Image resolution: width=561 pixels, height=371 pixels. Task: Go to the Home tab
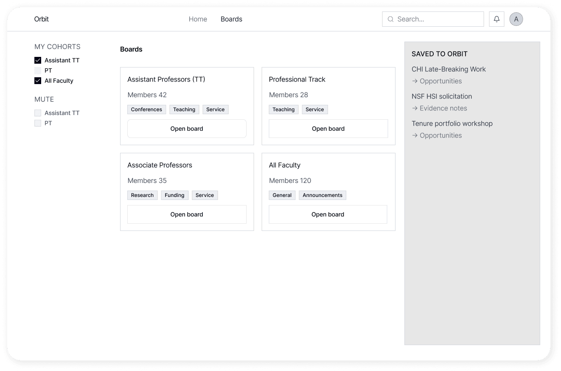tap(198, 19)
